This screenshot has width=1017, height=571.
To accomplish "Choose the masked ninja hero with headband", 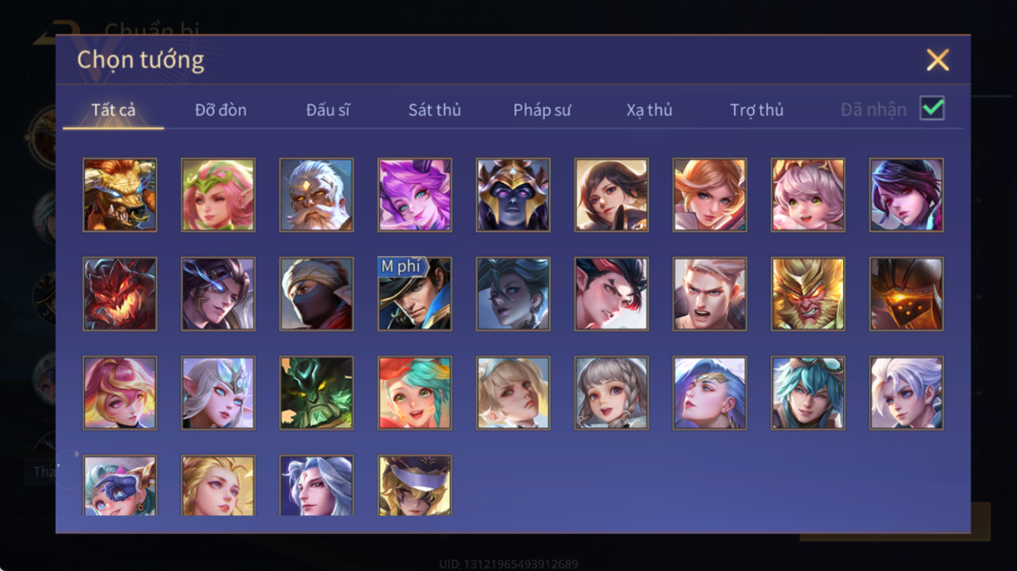I will 316,293.
